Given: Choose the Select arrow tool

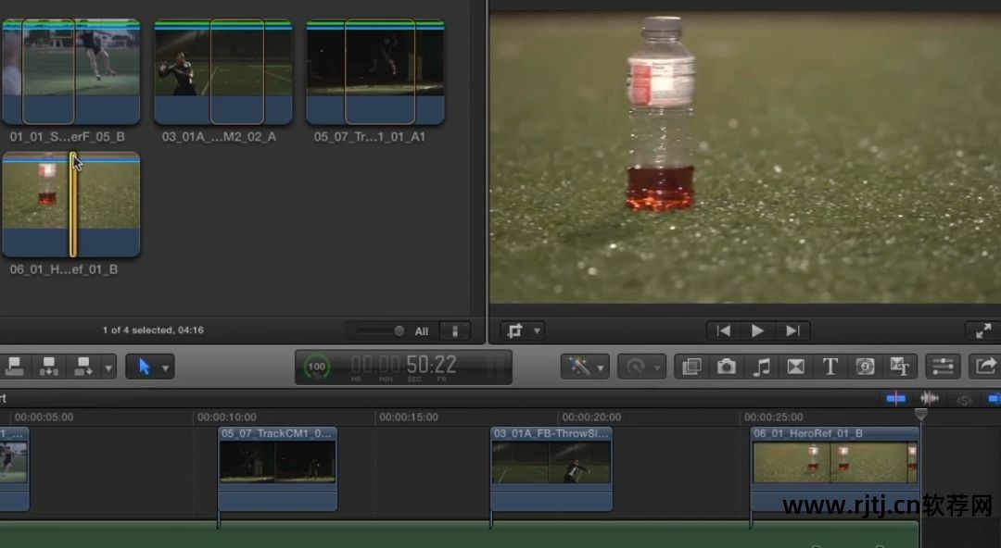Looking at the screenshot, I should click(145, 367).
